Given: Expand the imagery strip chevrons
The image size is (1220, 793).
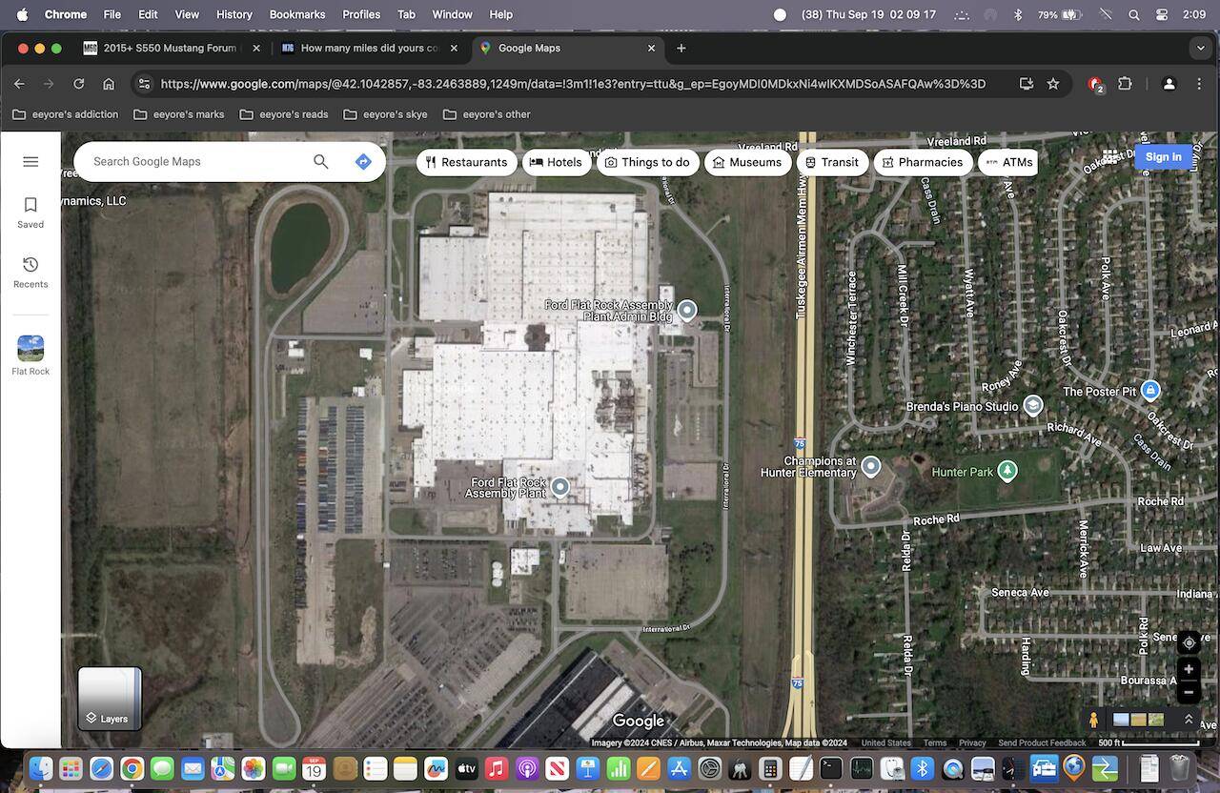Looking at the screenshot, I should 1188,720.
